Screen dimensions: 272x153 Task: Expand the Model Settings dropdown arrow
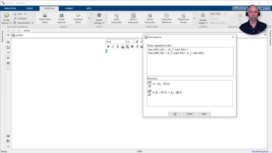(104, 23)
